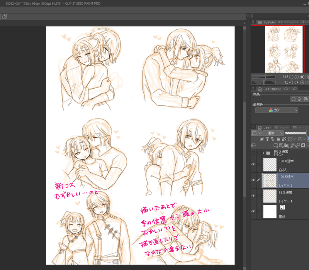Toggle clip to layer below icon
This screenshot has height=270, width=309.
(x=262, y=139)
